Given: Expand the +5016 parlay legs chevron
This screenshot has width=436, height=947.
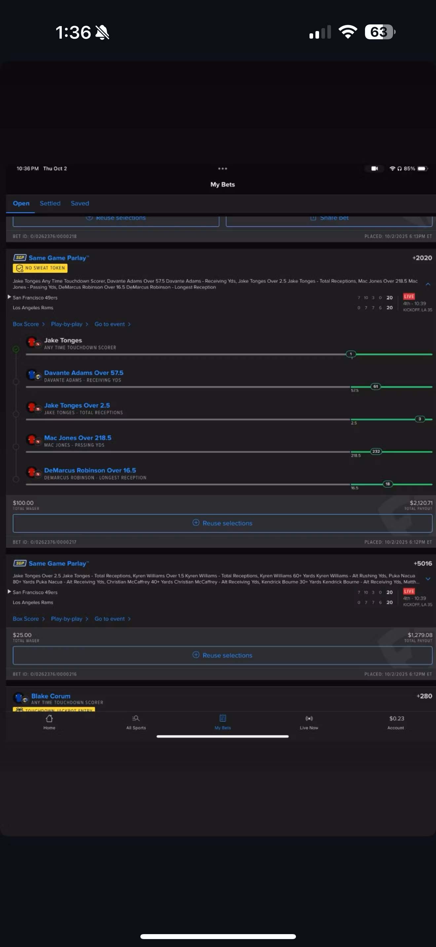Looking at the screenshot, I should pyautogui.click(x=428, y=579).
